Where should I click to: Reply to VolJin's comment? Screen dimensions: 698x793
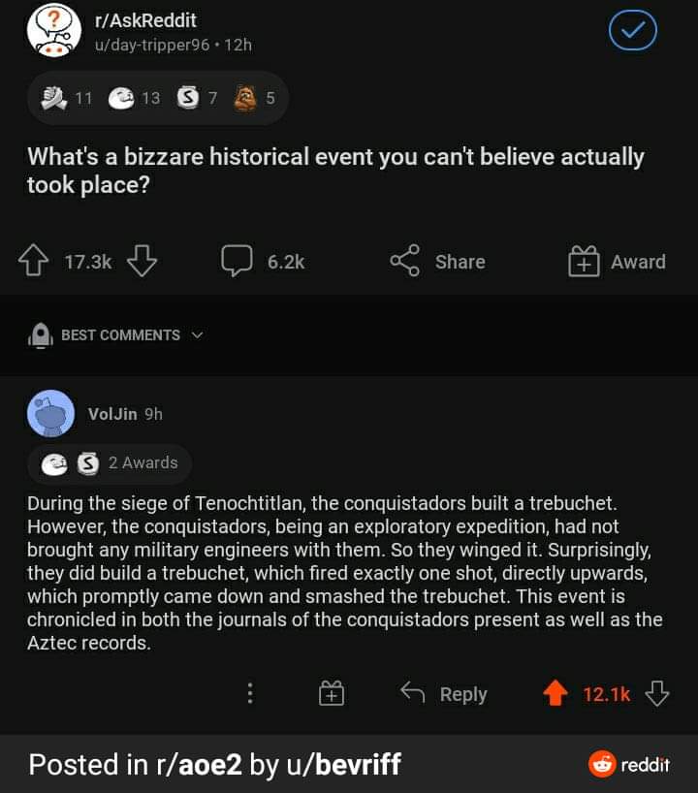[444, 694]
